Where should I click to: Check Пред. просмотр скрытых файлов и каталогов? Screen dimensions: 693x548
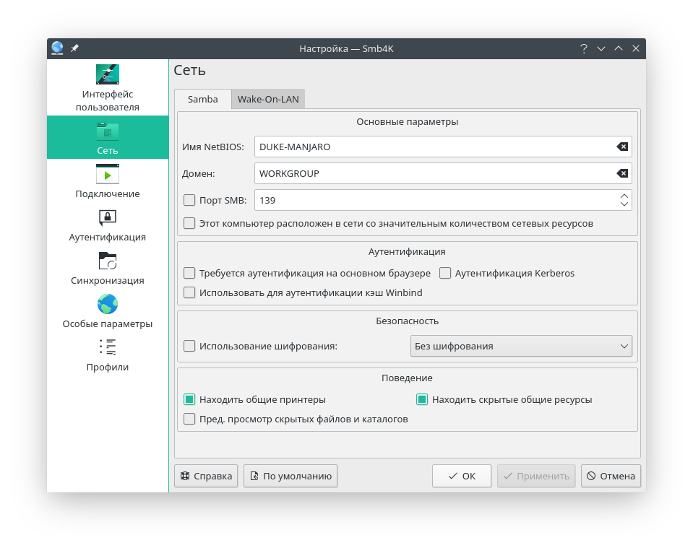pyautogui.click(x=189, y=419)
